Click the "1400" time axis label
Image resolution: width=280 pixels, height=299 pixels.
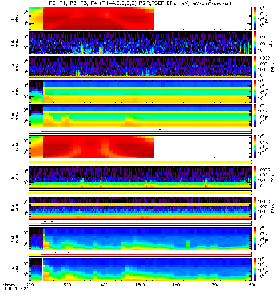tap(103, 285)
